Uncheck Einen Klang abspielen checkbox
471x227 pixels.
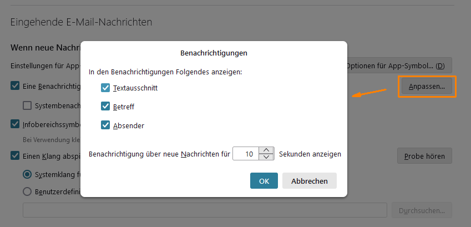(15, 156)
